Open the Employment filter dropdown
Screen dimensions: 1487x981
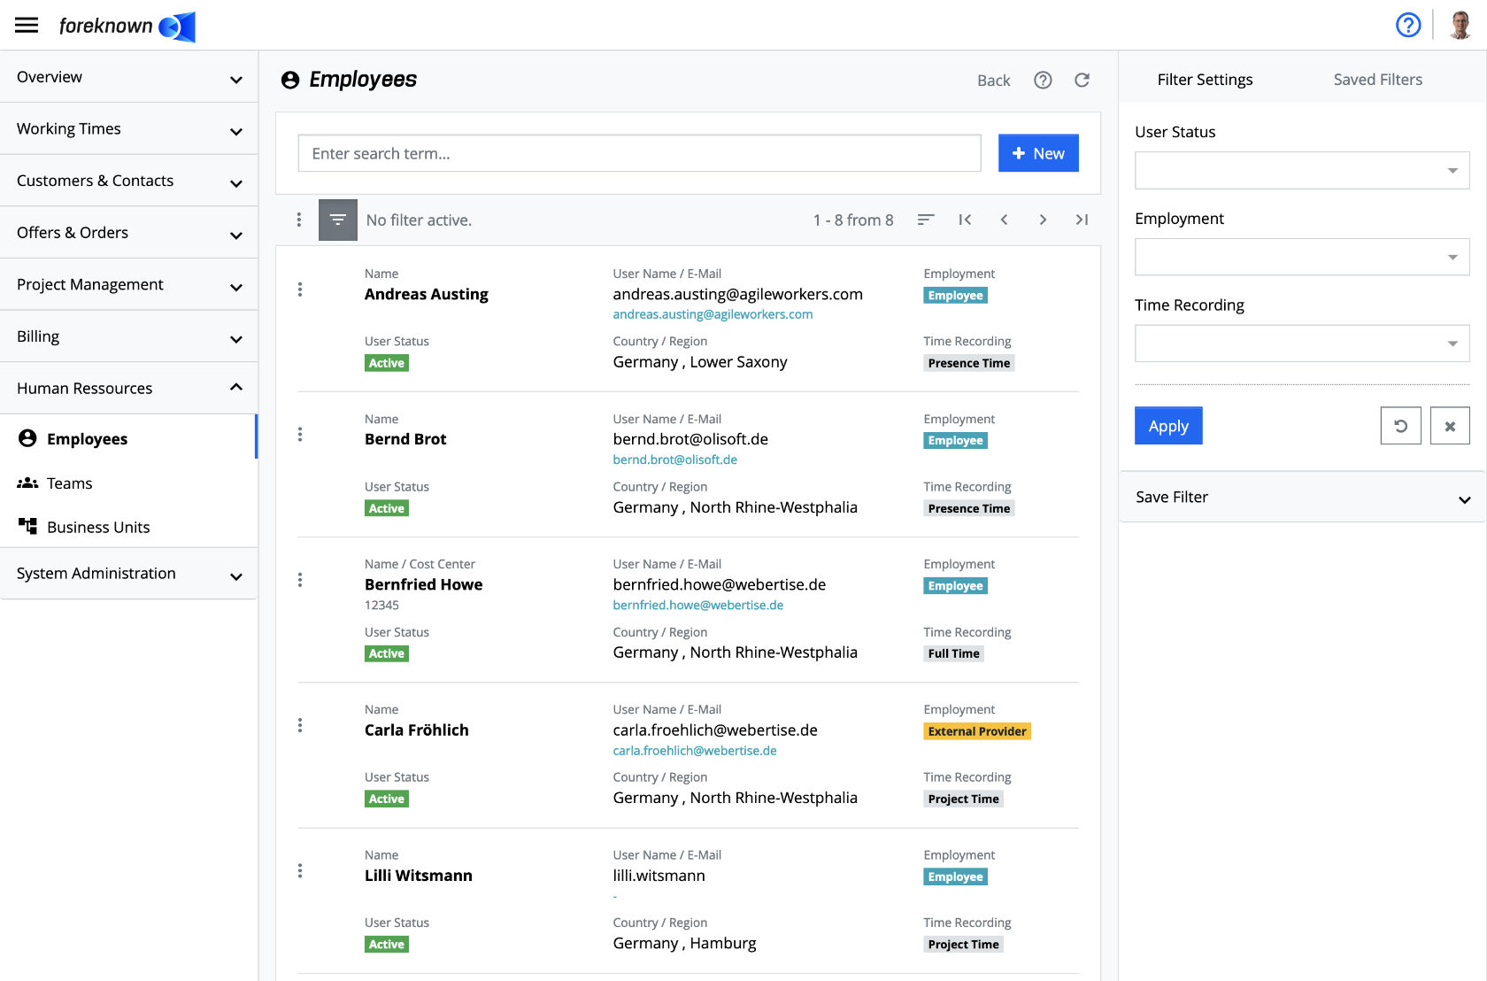tap(1301, 257)
